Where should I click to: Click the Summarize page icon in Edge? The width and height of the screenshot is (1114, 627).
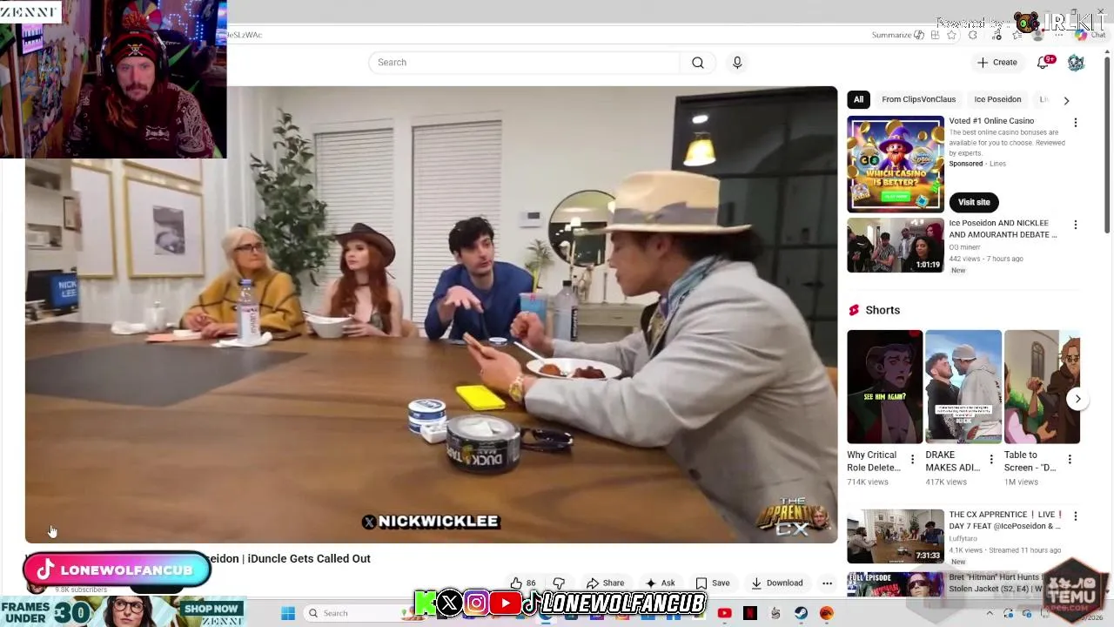[x=919, y=35]
